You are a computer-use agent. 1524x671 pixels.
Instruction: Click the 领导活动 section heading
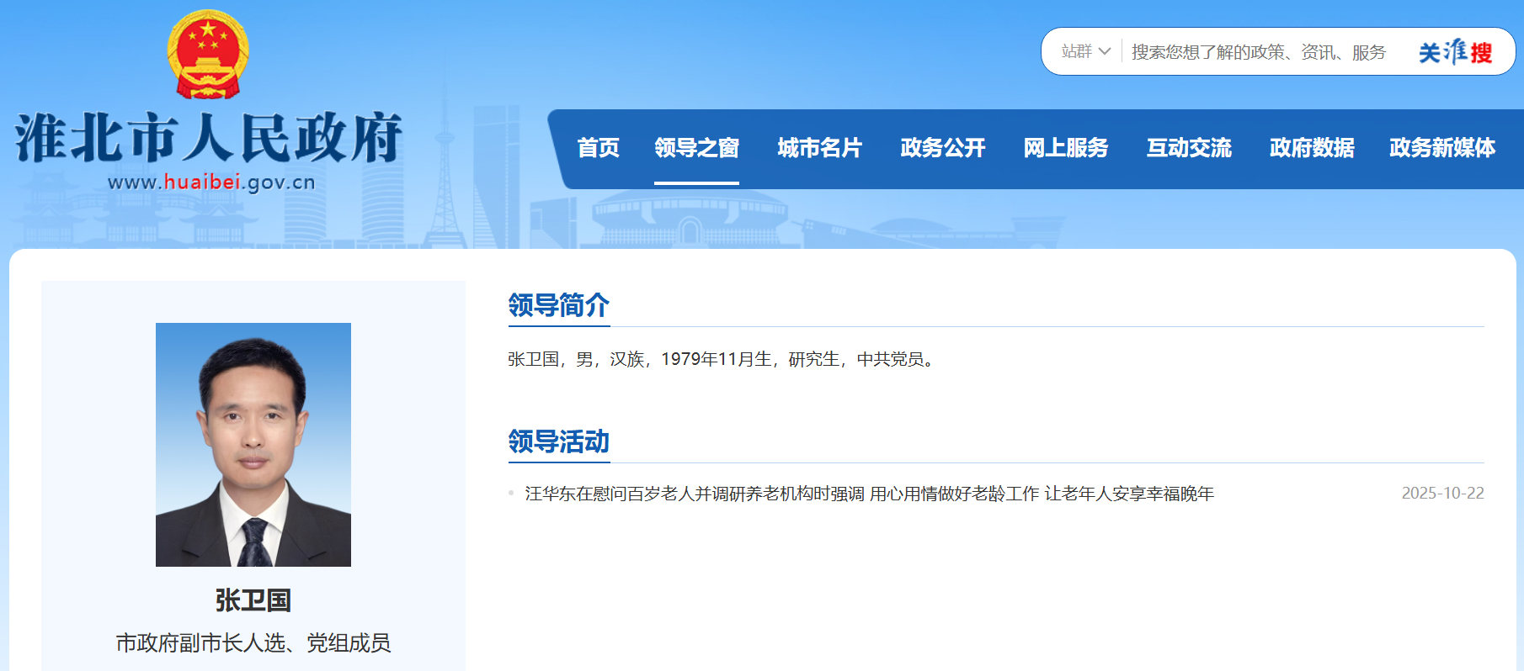click(559, 441)
